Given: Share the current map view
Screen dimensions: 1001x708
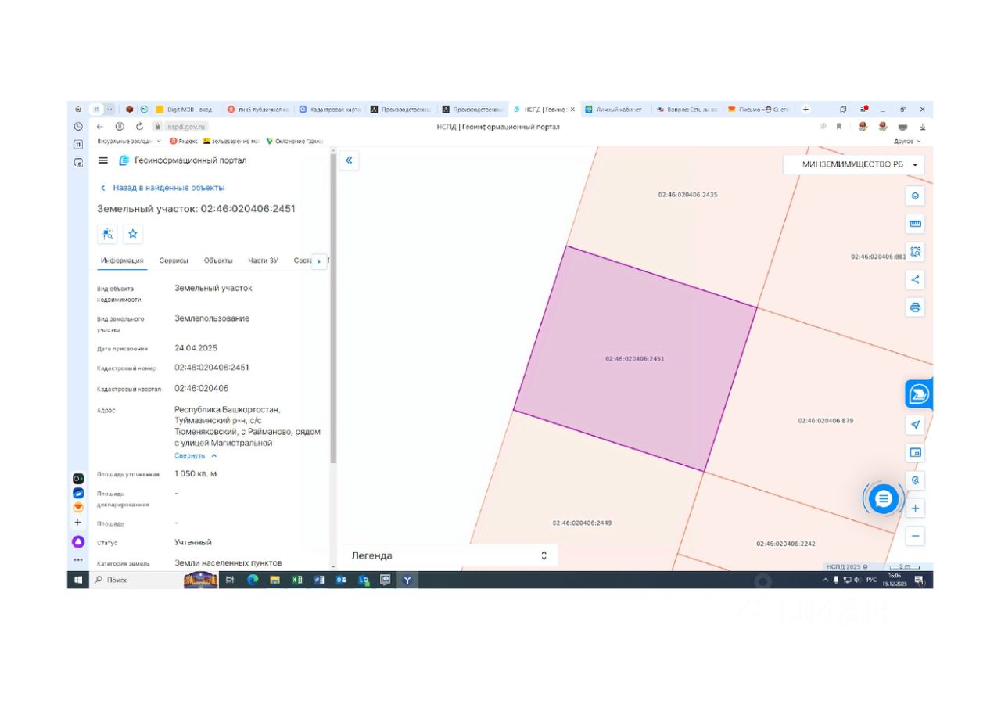Looking at the screenshot, I should pyautogui.click(x=916, y=280).
